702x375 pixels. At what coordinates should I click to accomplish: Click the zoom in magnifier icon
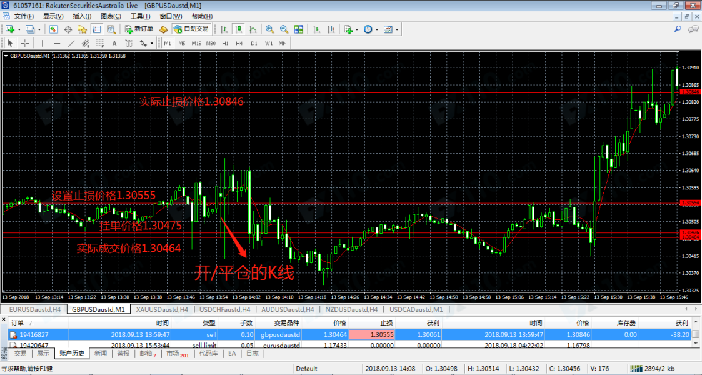[x=269, y=29]
